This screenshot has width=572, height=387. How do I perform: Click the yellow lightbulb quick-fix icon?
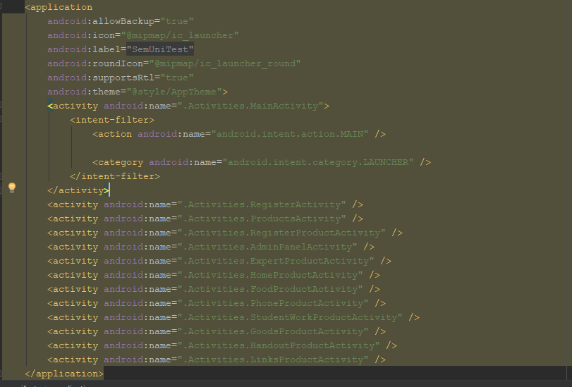coord(12,188)
